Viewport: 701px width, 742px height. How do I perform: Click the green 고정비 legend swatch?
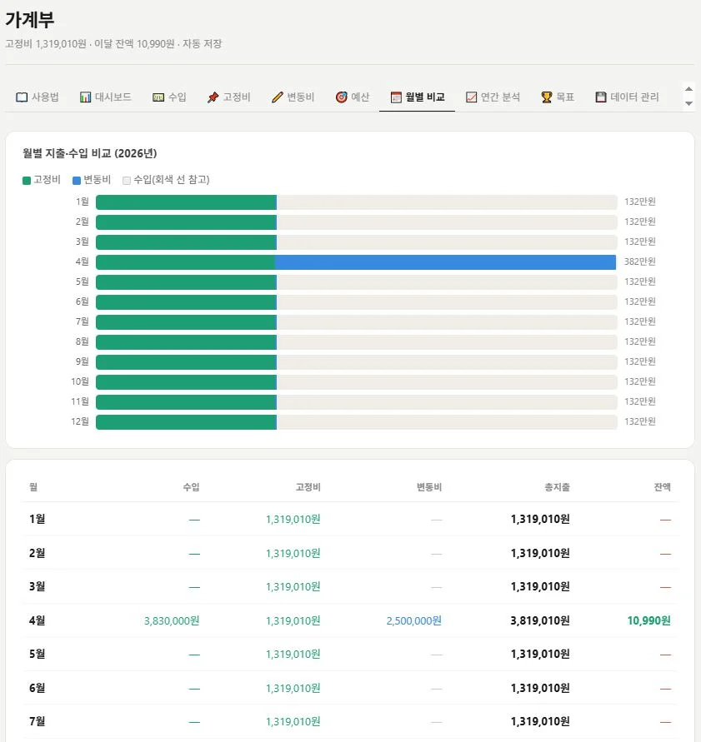27,180
